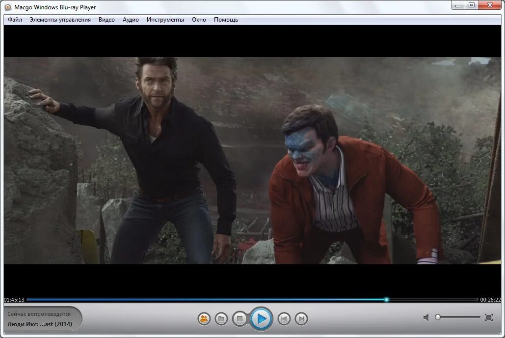Open the Аудио menu
505x338 pixels.
[x=131, y=20]
